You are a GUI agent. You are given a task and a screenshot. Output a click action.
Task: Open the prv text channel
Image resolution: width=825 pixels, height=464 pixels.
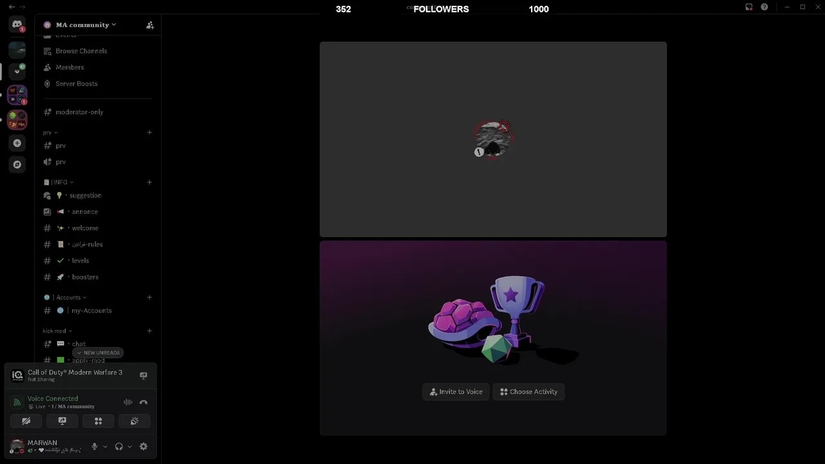point(97,146)
